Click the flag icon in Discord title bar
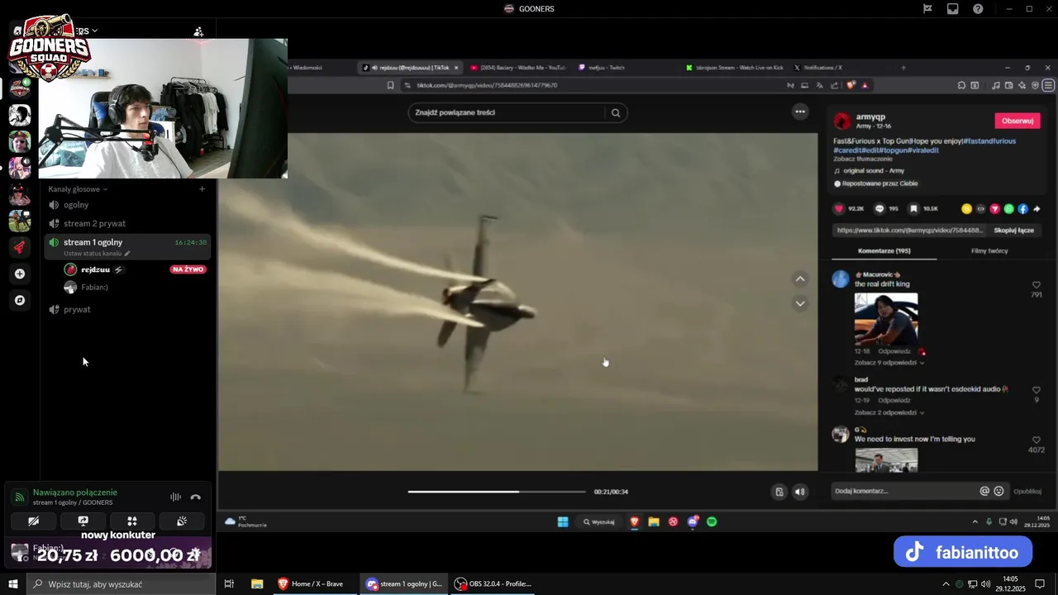 click(927, 9)
